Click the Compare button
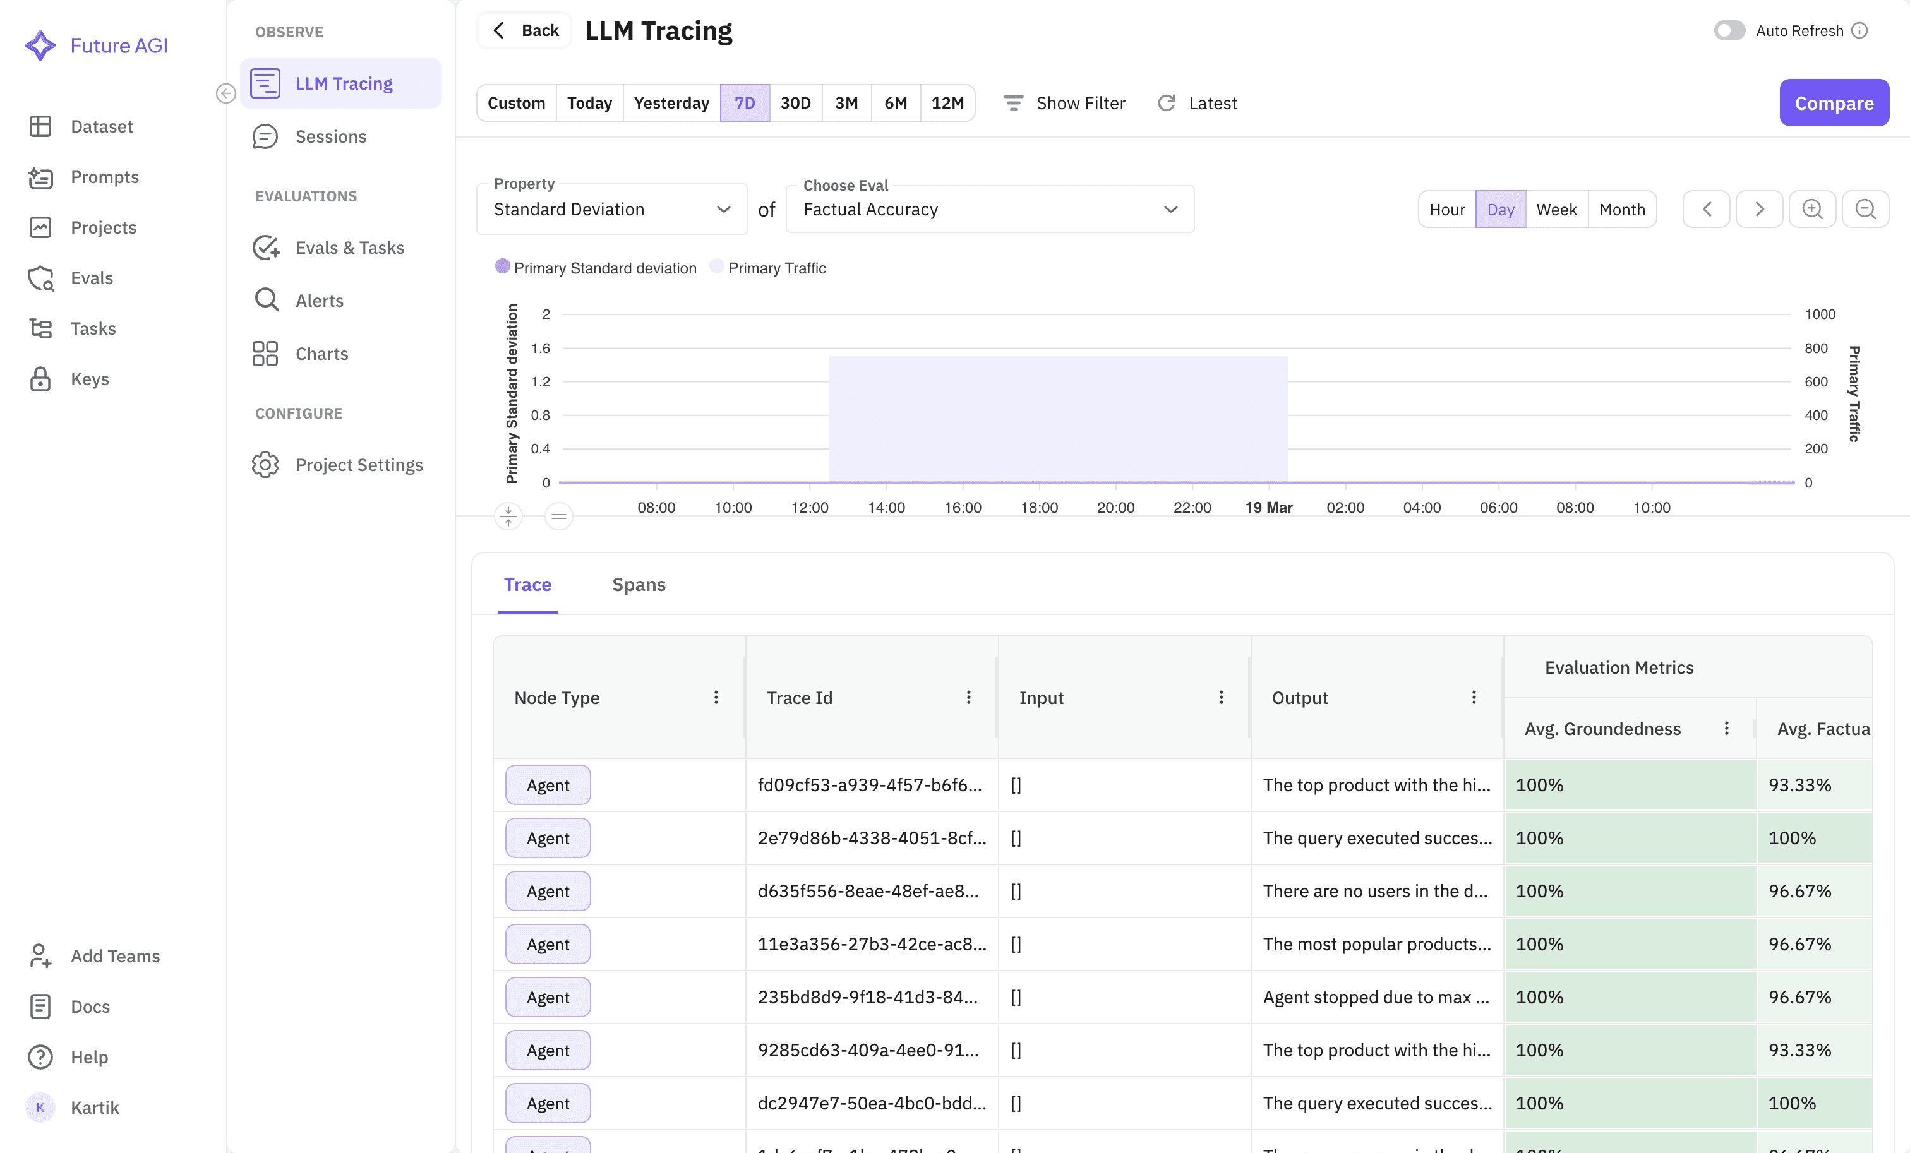Screen dimensions: 1910x1153 tap(1834, 102)
